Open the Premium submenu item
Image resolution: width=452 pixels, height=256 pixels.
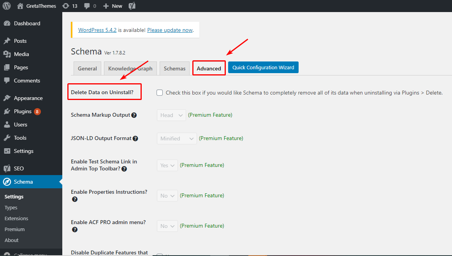pyautogui.click(x=15, y=230)
